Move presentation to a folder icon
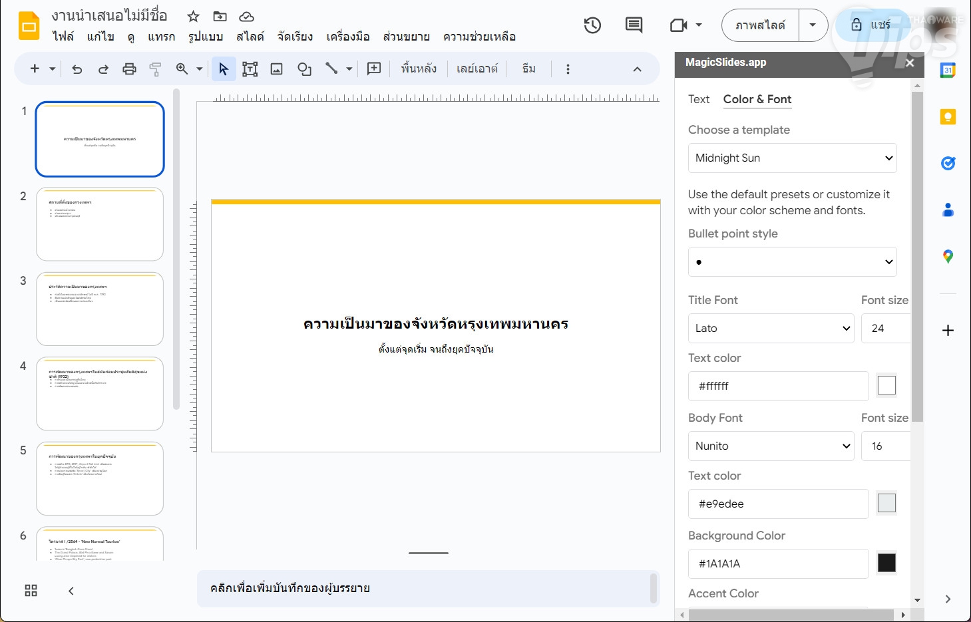Image resolution: width=971 pixels, height=622 pixels. tap(220, 17)
